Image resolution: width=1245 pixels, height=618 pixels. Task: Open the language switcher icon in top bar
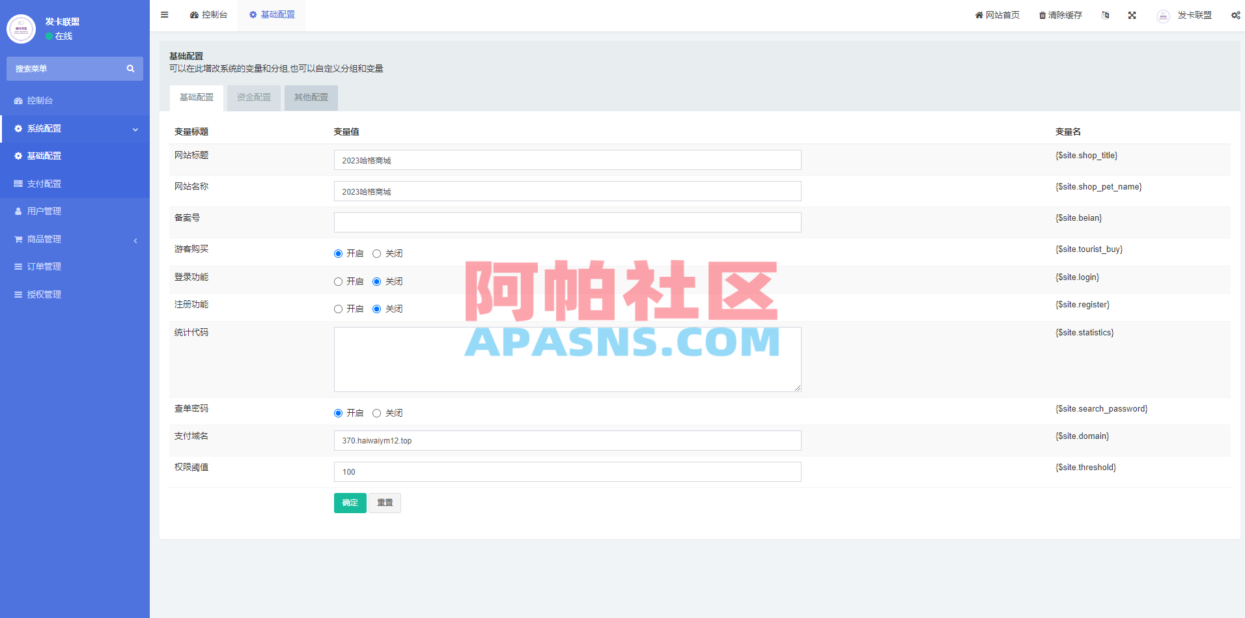(x=1105, y=15)
